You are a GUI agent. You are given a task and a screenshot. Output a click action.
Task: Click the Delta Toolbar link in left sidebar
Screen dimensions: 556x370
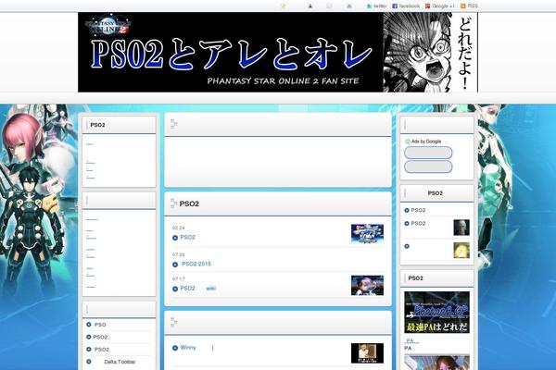point(120,362)
